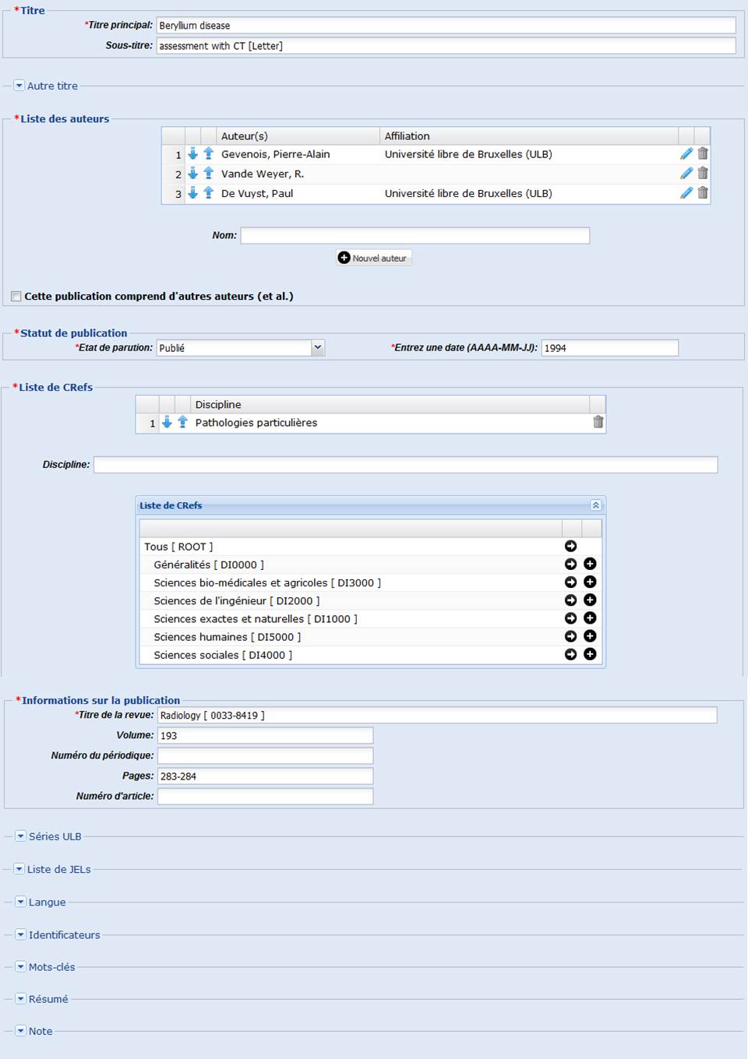The image size is (748, 1059).
Task: Add Sciences sociales [DI4000] with plus icon
Action: click(x=590, y=655)
